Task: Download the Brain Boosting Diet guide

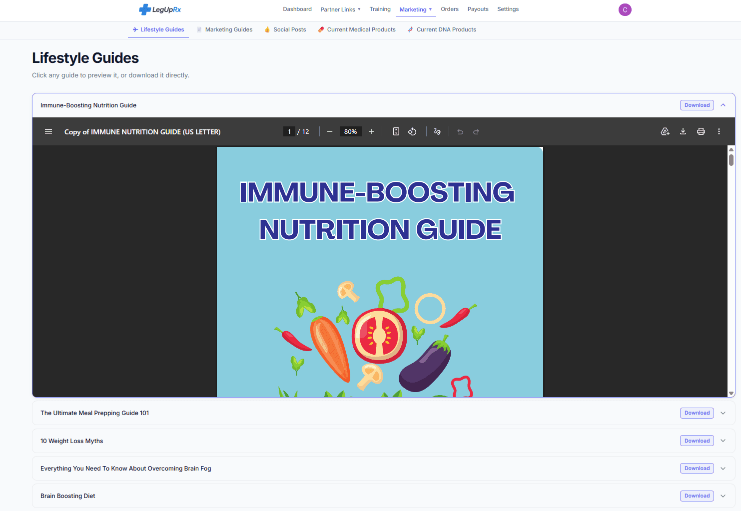Action: pyautogui.click(x=697, y=496)
